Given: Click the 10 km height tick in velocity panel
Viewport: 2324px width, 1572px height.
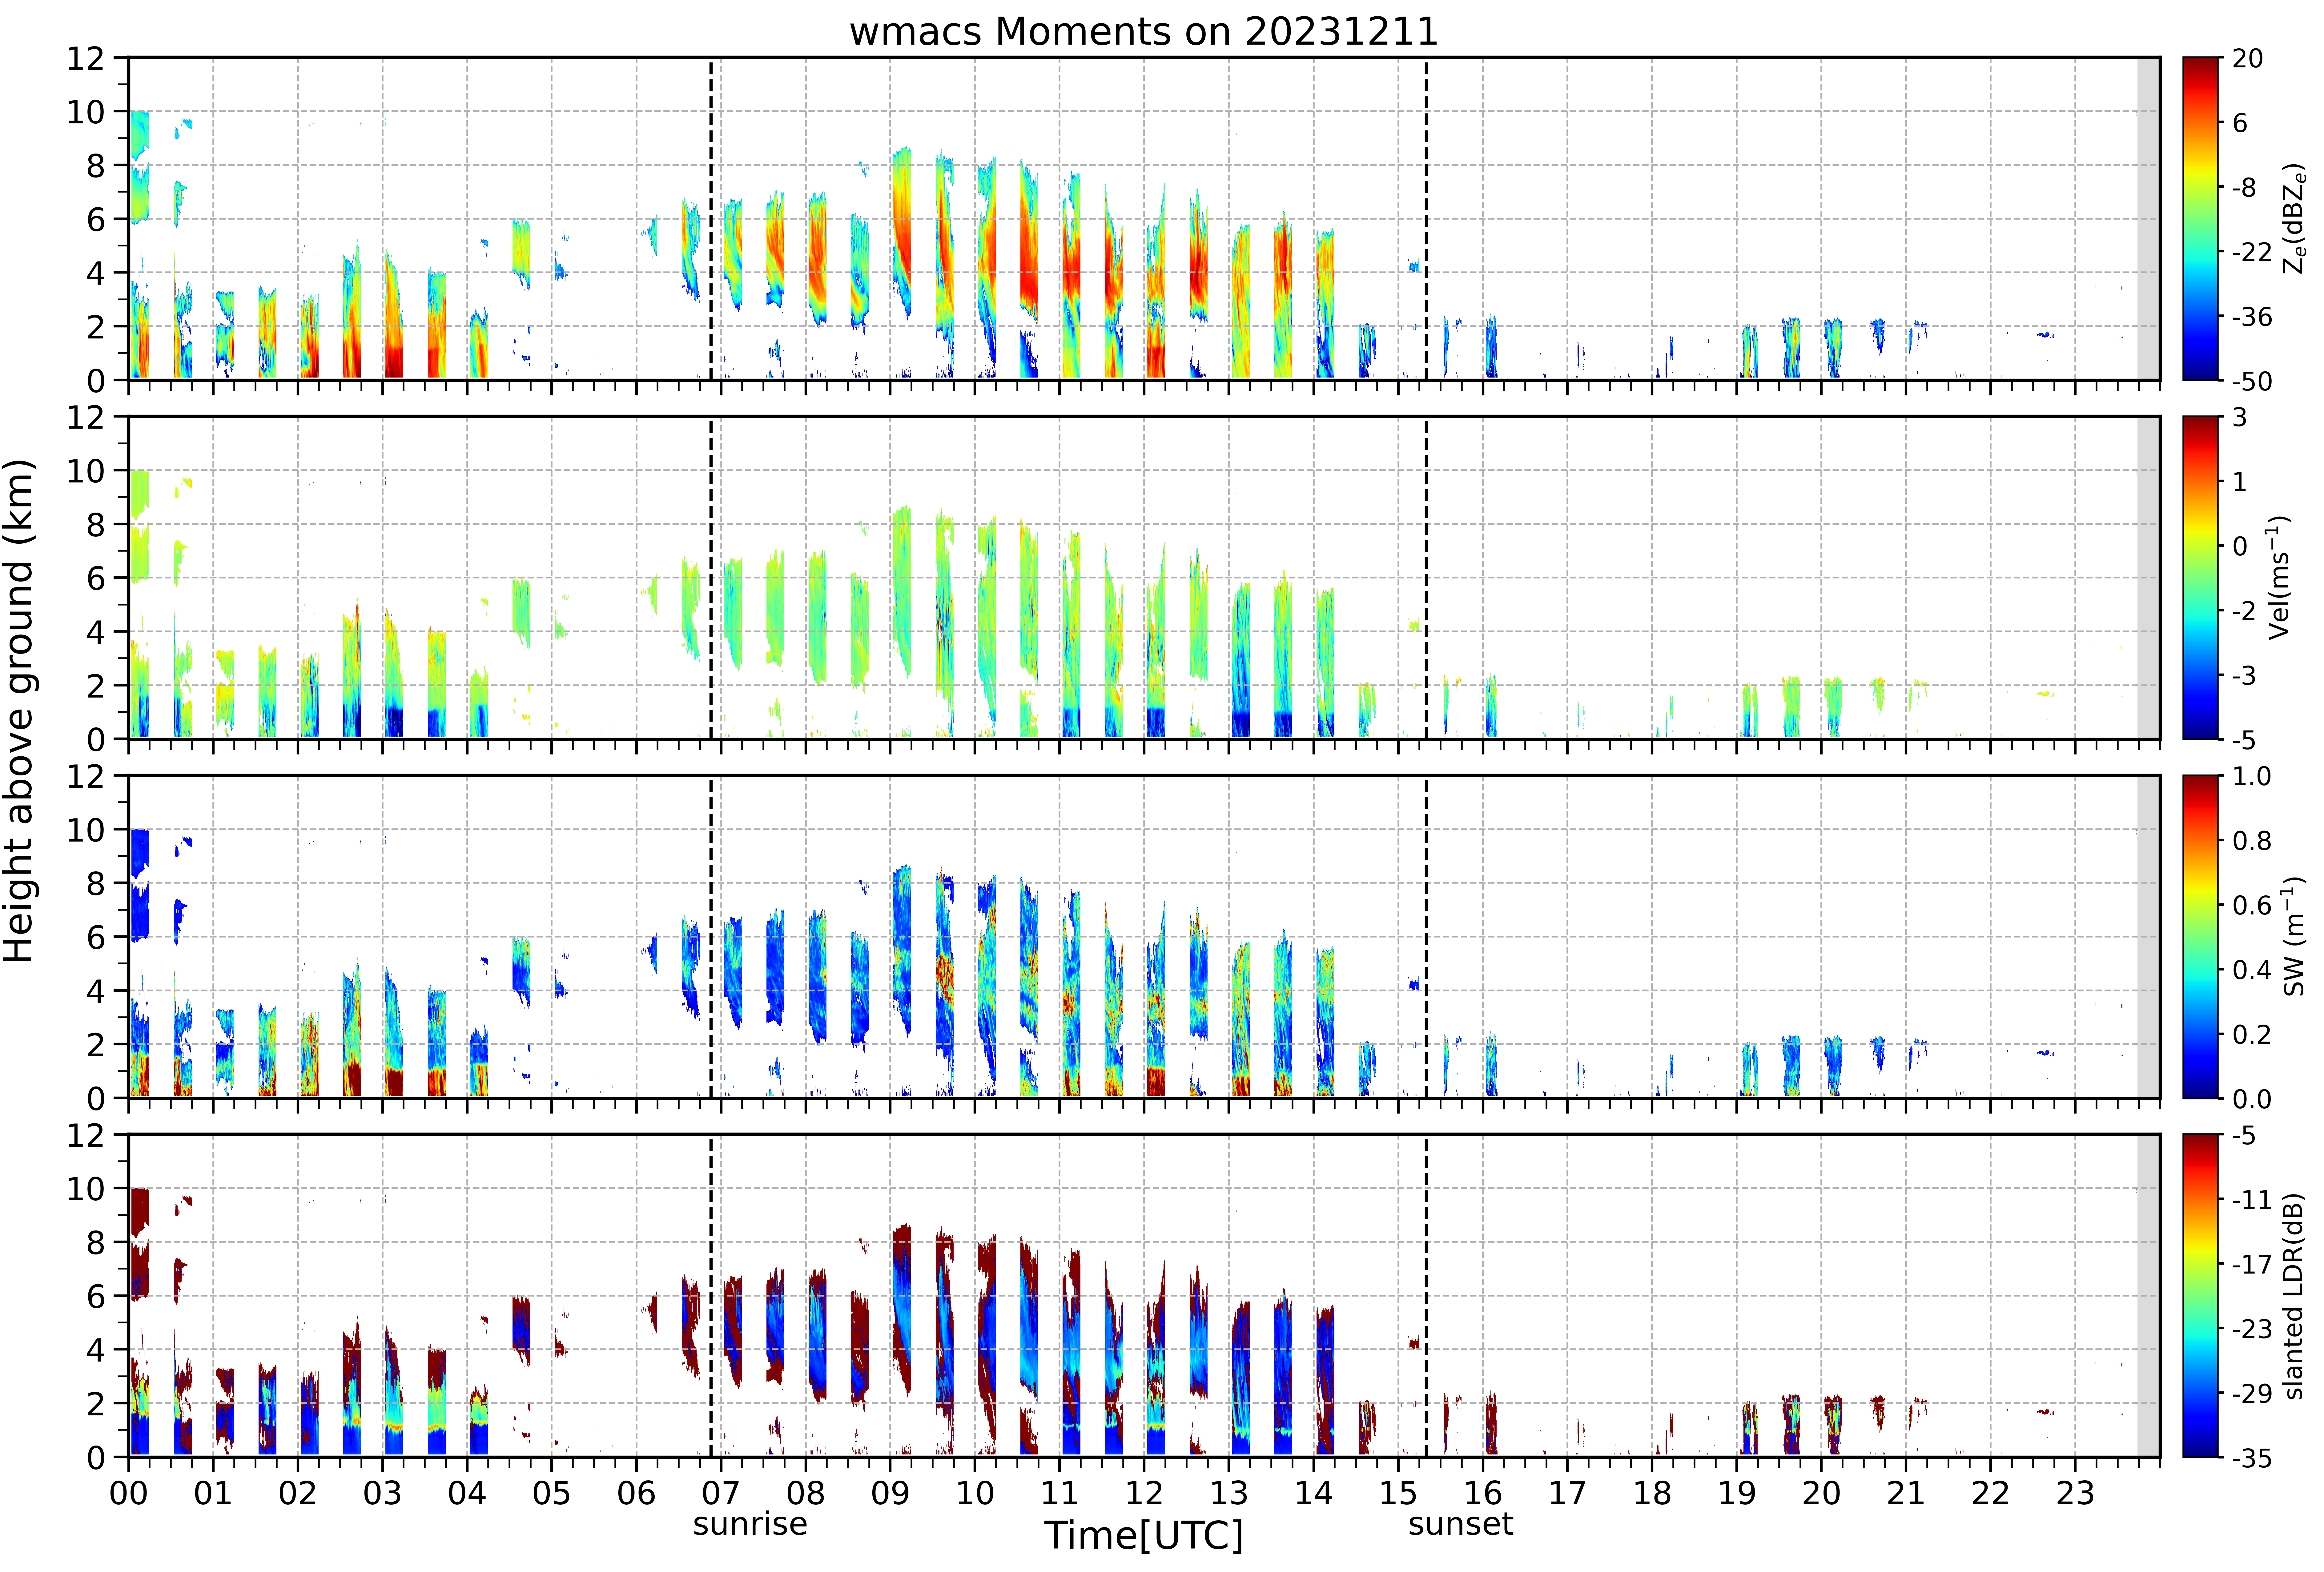Looking at the screenshot, I should pos(86,471).
